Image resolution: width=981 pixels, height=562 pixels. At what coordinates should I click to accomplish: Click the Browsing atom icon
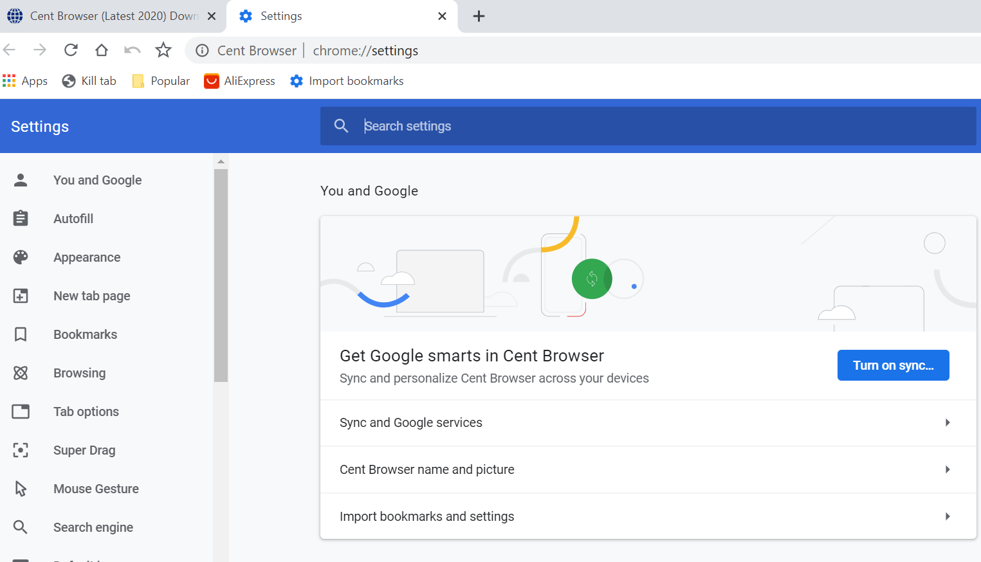tap(21, 373)
